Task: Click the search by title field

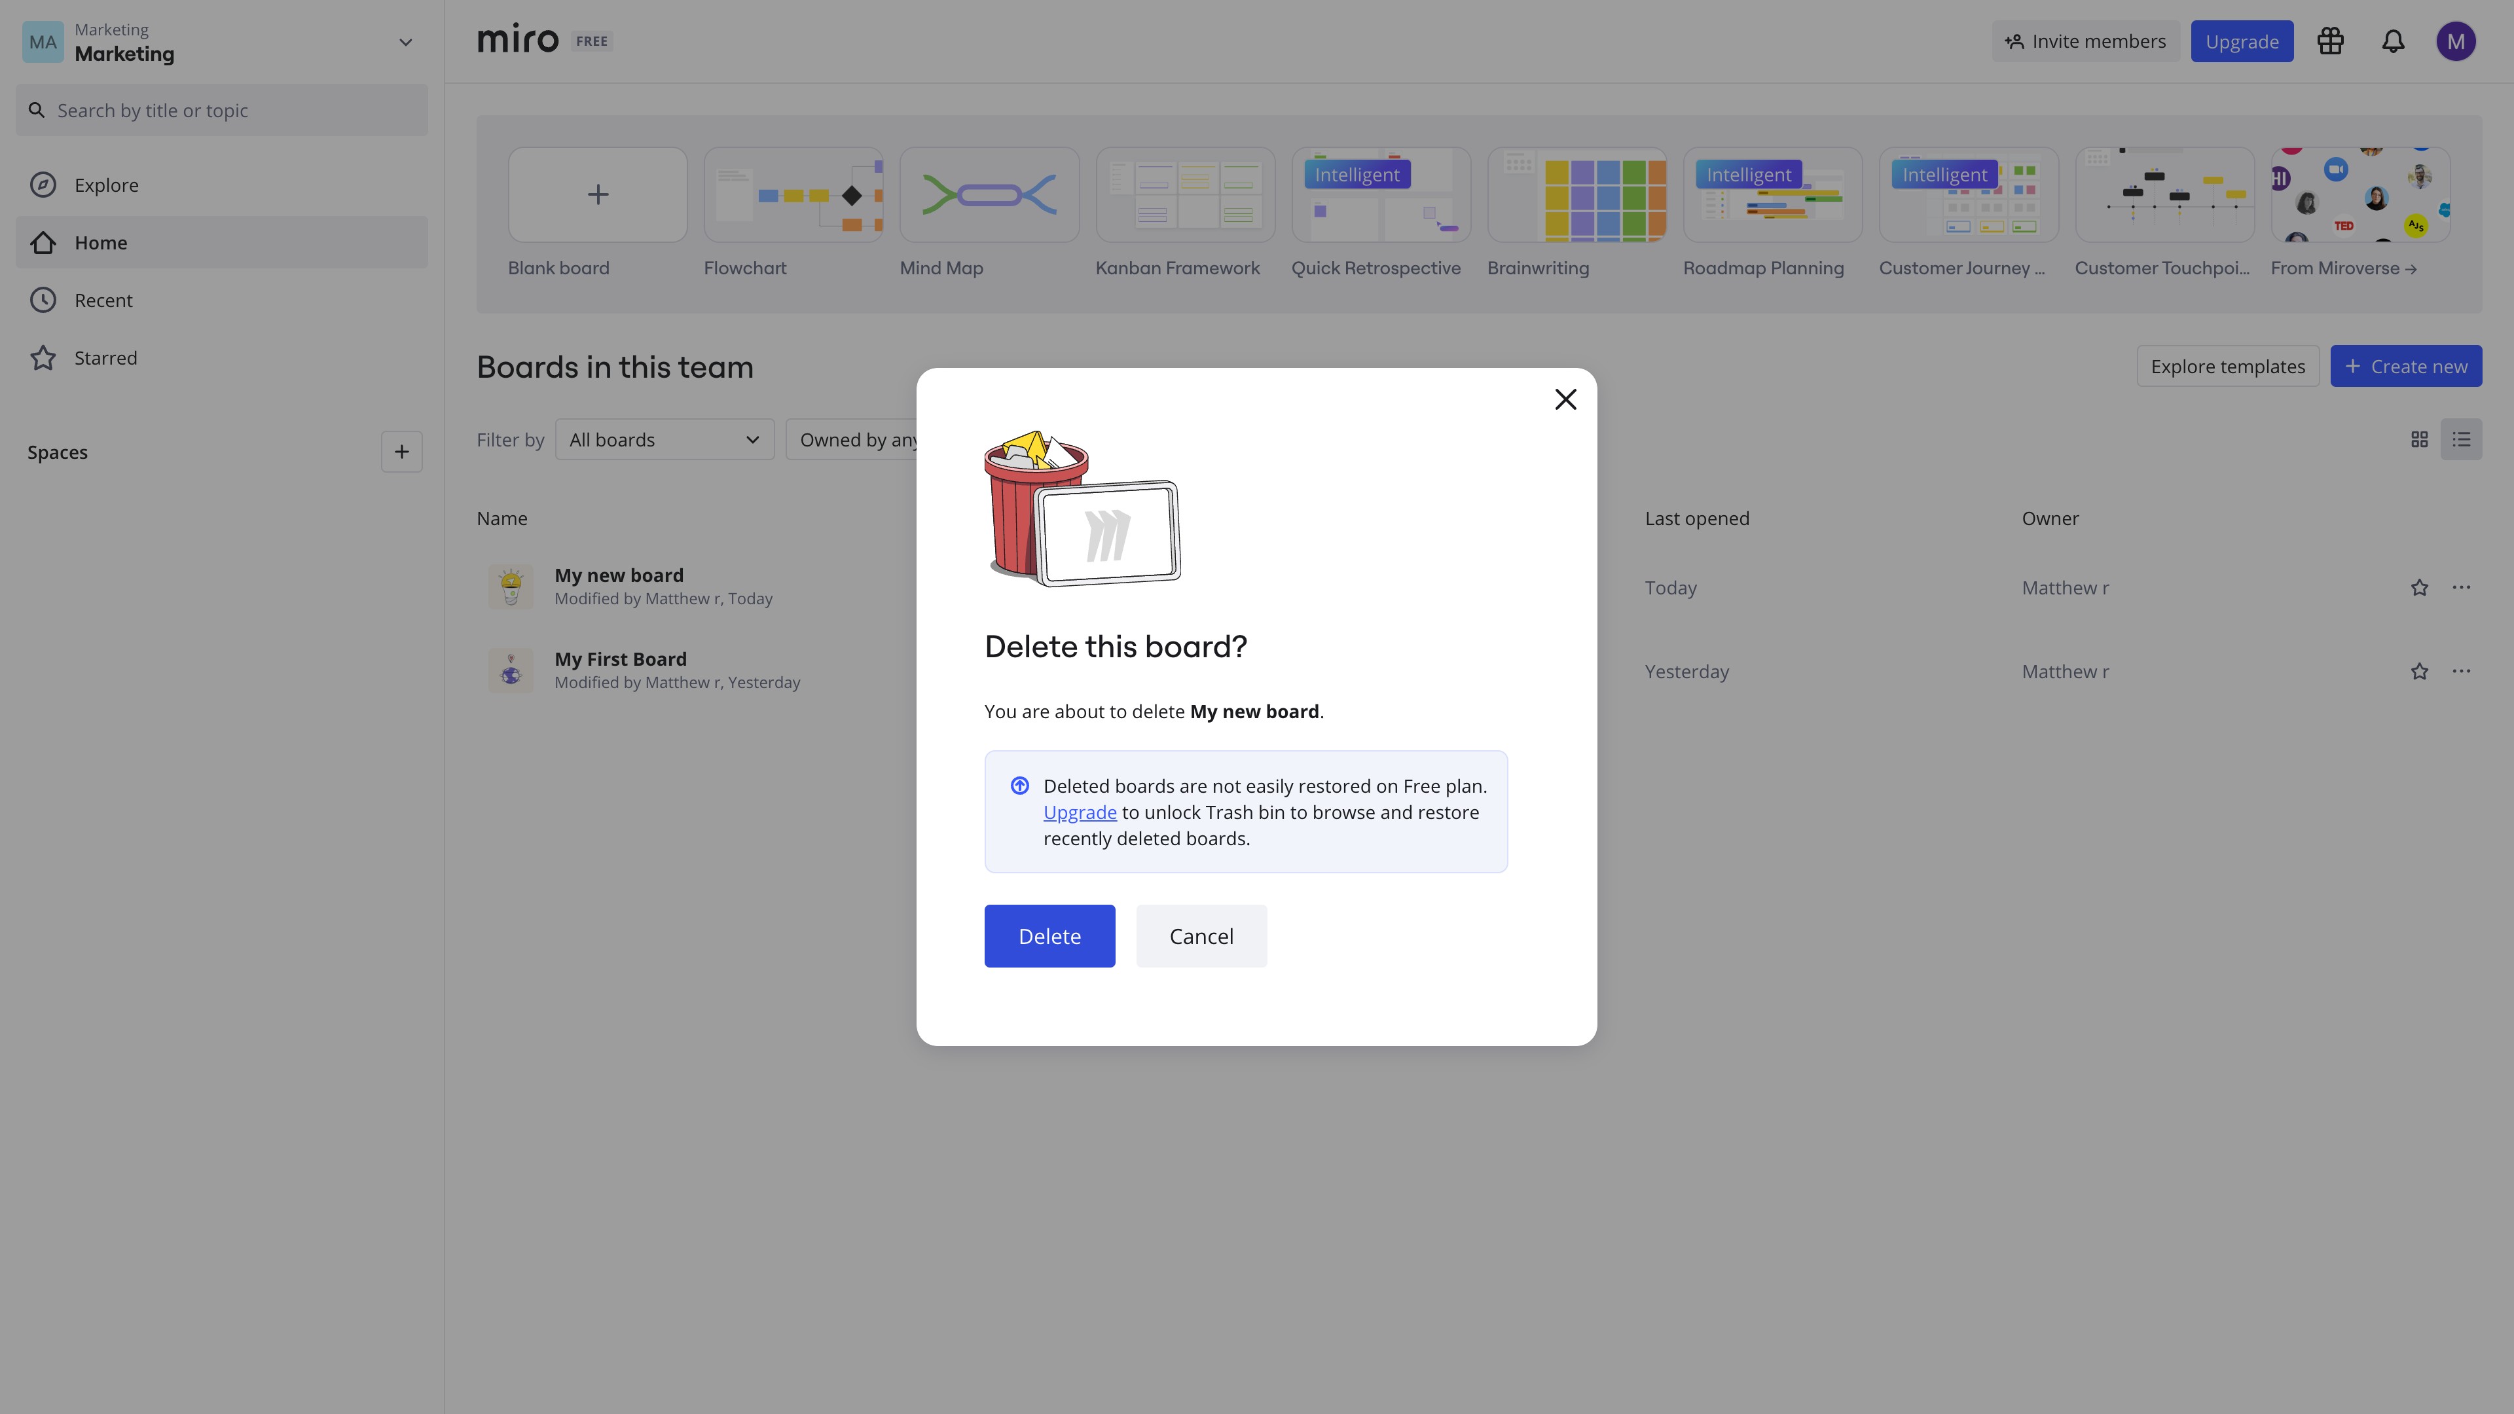Action: pos(221,110)
